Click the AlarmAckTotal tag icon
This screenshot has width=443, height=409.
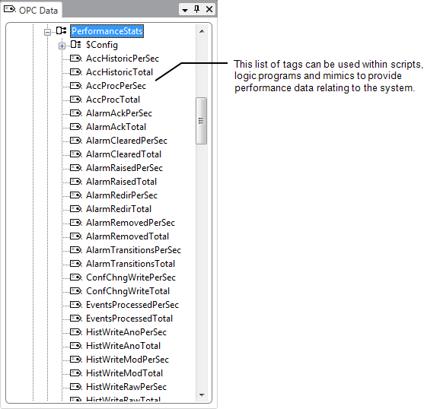click(75, 127)
